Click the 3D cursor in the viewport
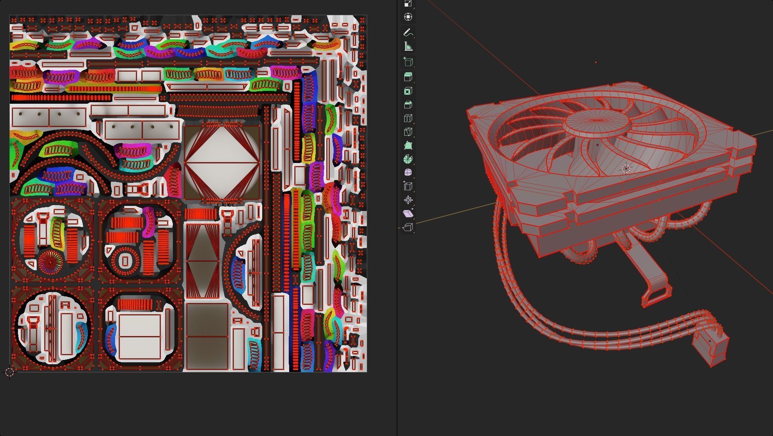This screenshot has width=773, height=436. (626, 168)
